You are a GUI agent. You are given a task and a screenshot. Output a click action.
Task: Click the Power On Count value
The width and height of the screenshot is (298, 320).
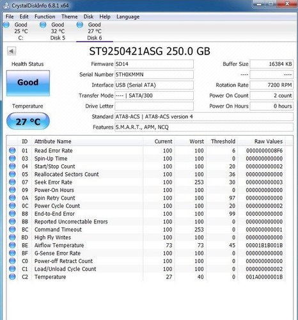[271, 95]
